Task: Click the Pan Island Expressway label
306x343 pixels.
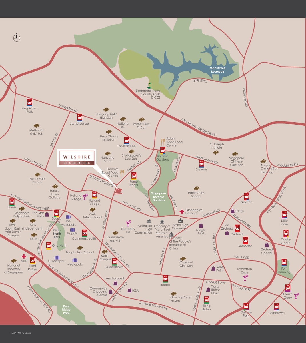Action: [198, 127]
